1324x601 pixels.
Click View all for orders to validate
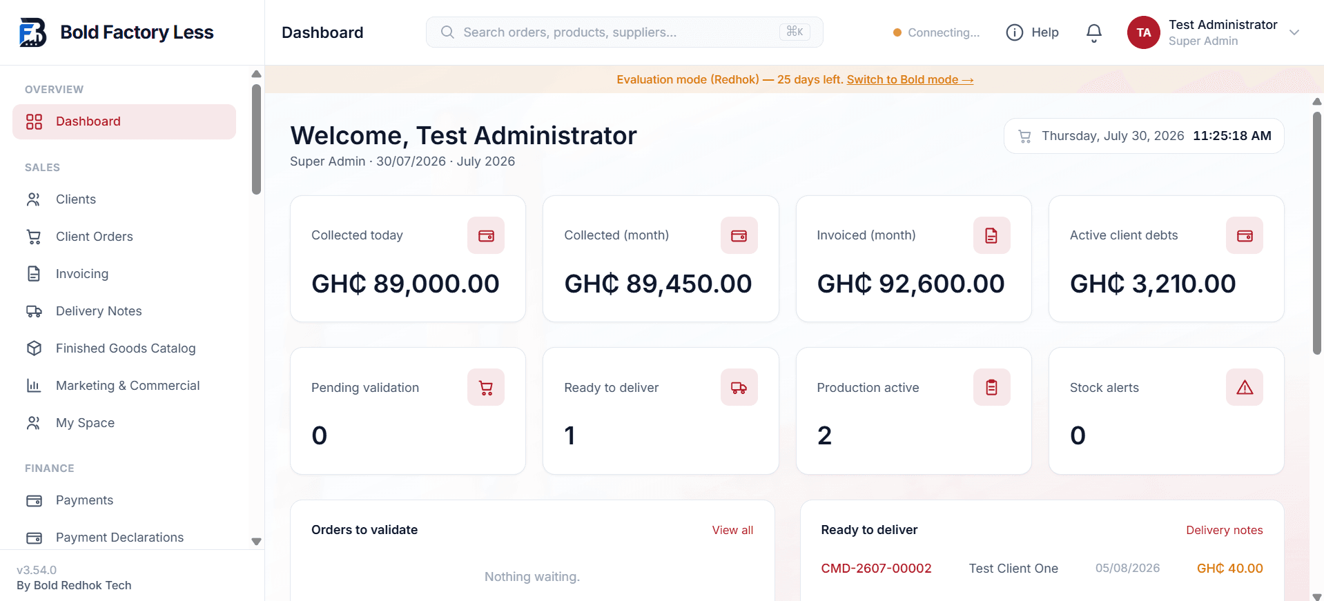732,530
